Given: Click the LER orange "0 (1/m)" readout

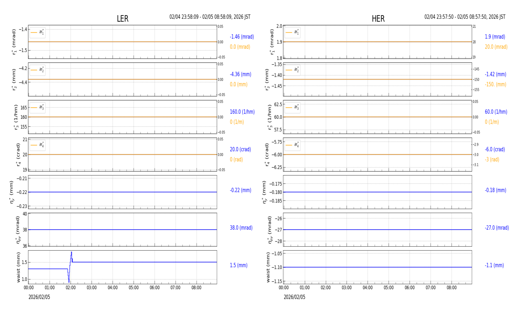Looking at the screenshot, I should (237, 122).
